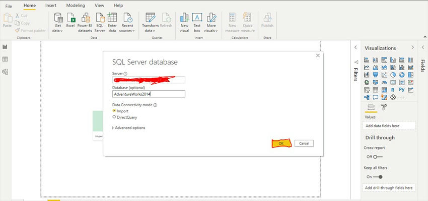
Task: Select the Donut chart visual
Action: pyautogui.click(x=402, y=75)
